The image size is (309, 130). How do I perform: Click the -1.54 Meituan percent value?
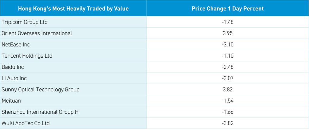[228, 101]
